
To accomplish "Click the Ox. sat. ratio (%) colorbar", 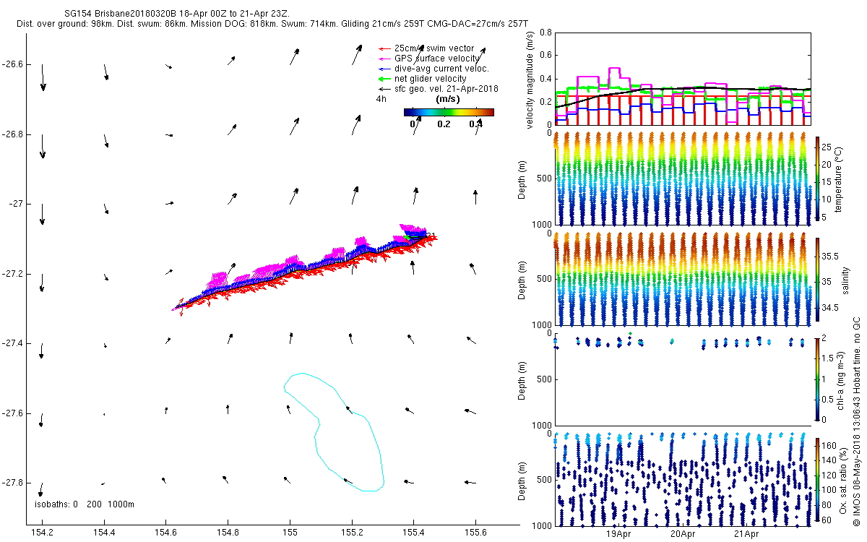I will coord(818,481).
